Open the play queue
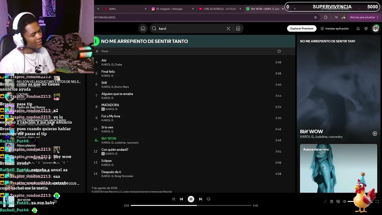 coord(332,202)
